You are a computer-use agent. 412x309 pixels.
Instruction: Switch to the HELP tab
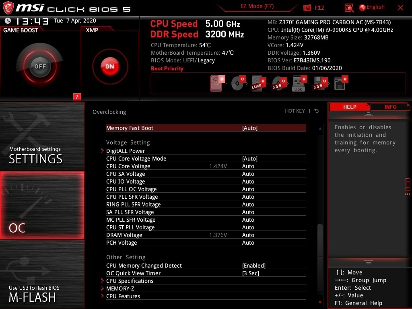coord(350,107)
